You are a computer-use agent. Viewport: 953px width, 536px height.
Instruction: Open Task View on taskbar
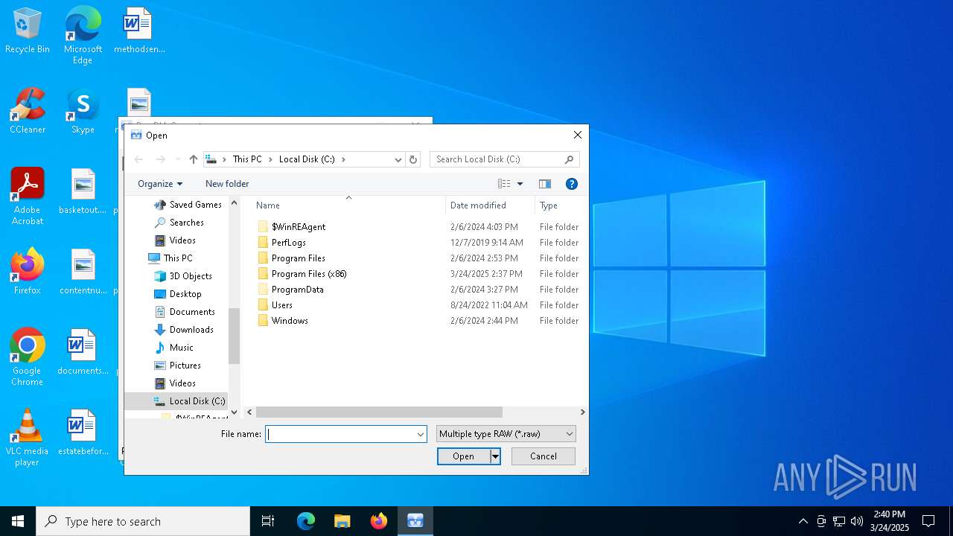pyautogui.click(x=268, y=521)
